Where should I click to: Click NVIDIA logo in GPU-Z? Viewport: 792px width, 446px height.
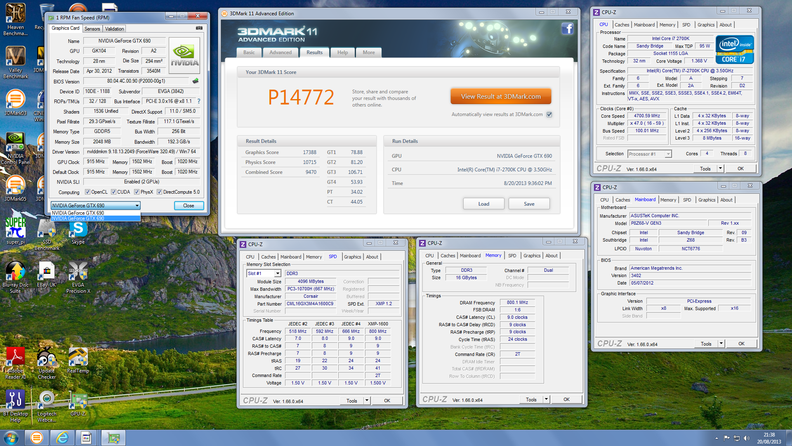(184, 56)
